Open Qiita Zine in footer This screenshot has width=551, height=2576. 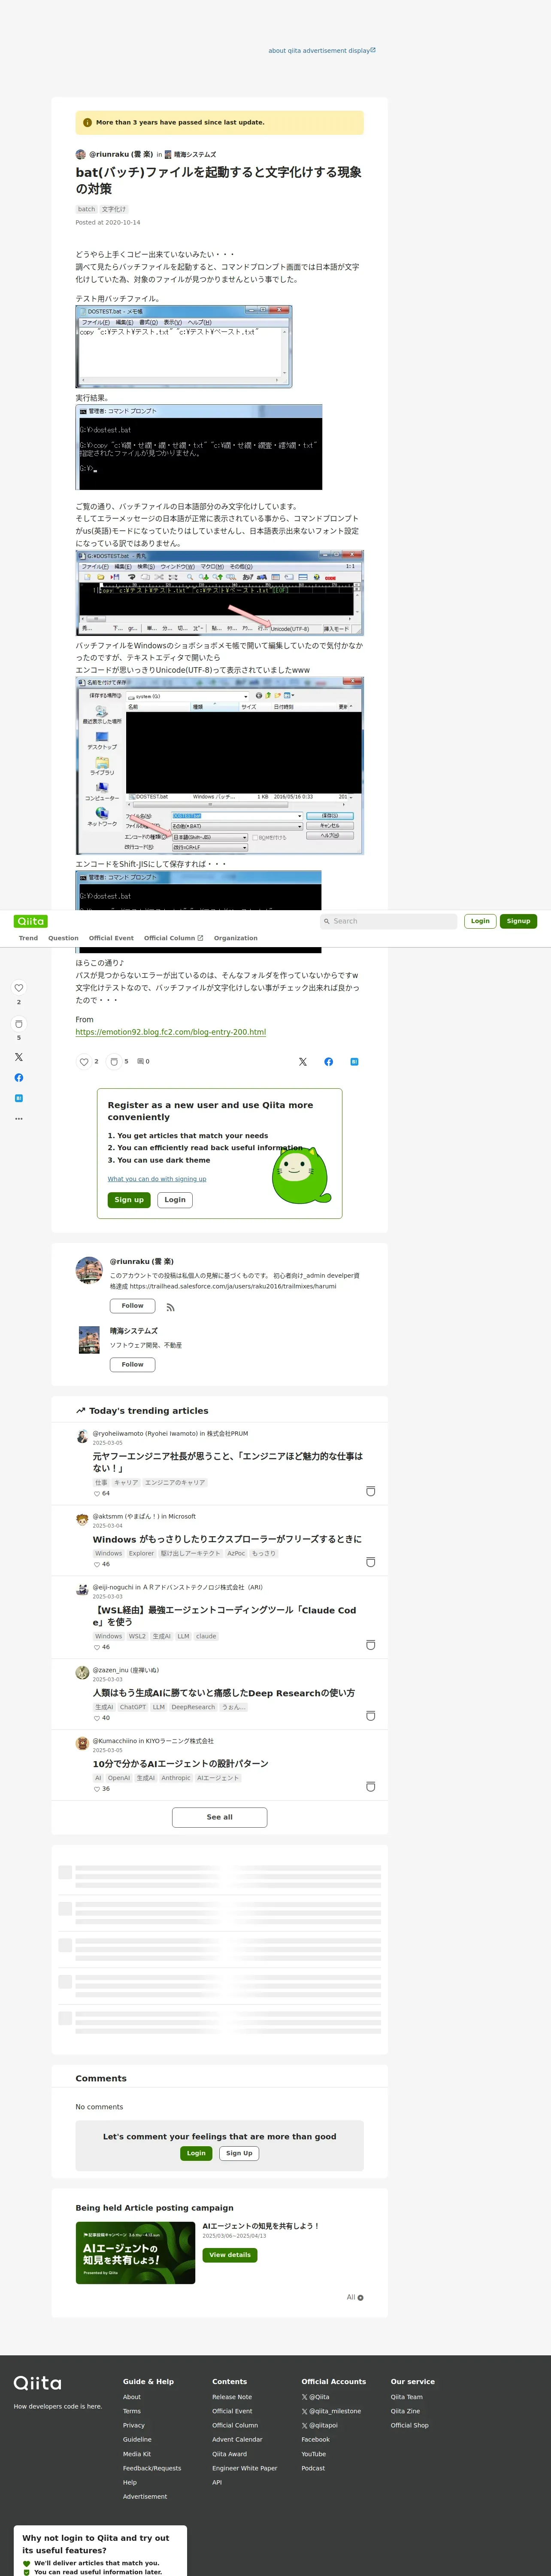coord(406,2411)
